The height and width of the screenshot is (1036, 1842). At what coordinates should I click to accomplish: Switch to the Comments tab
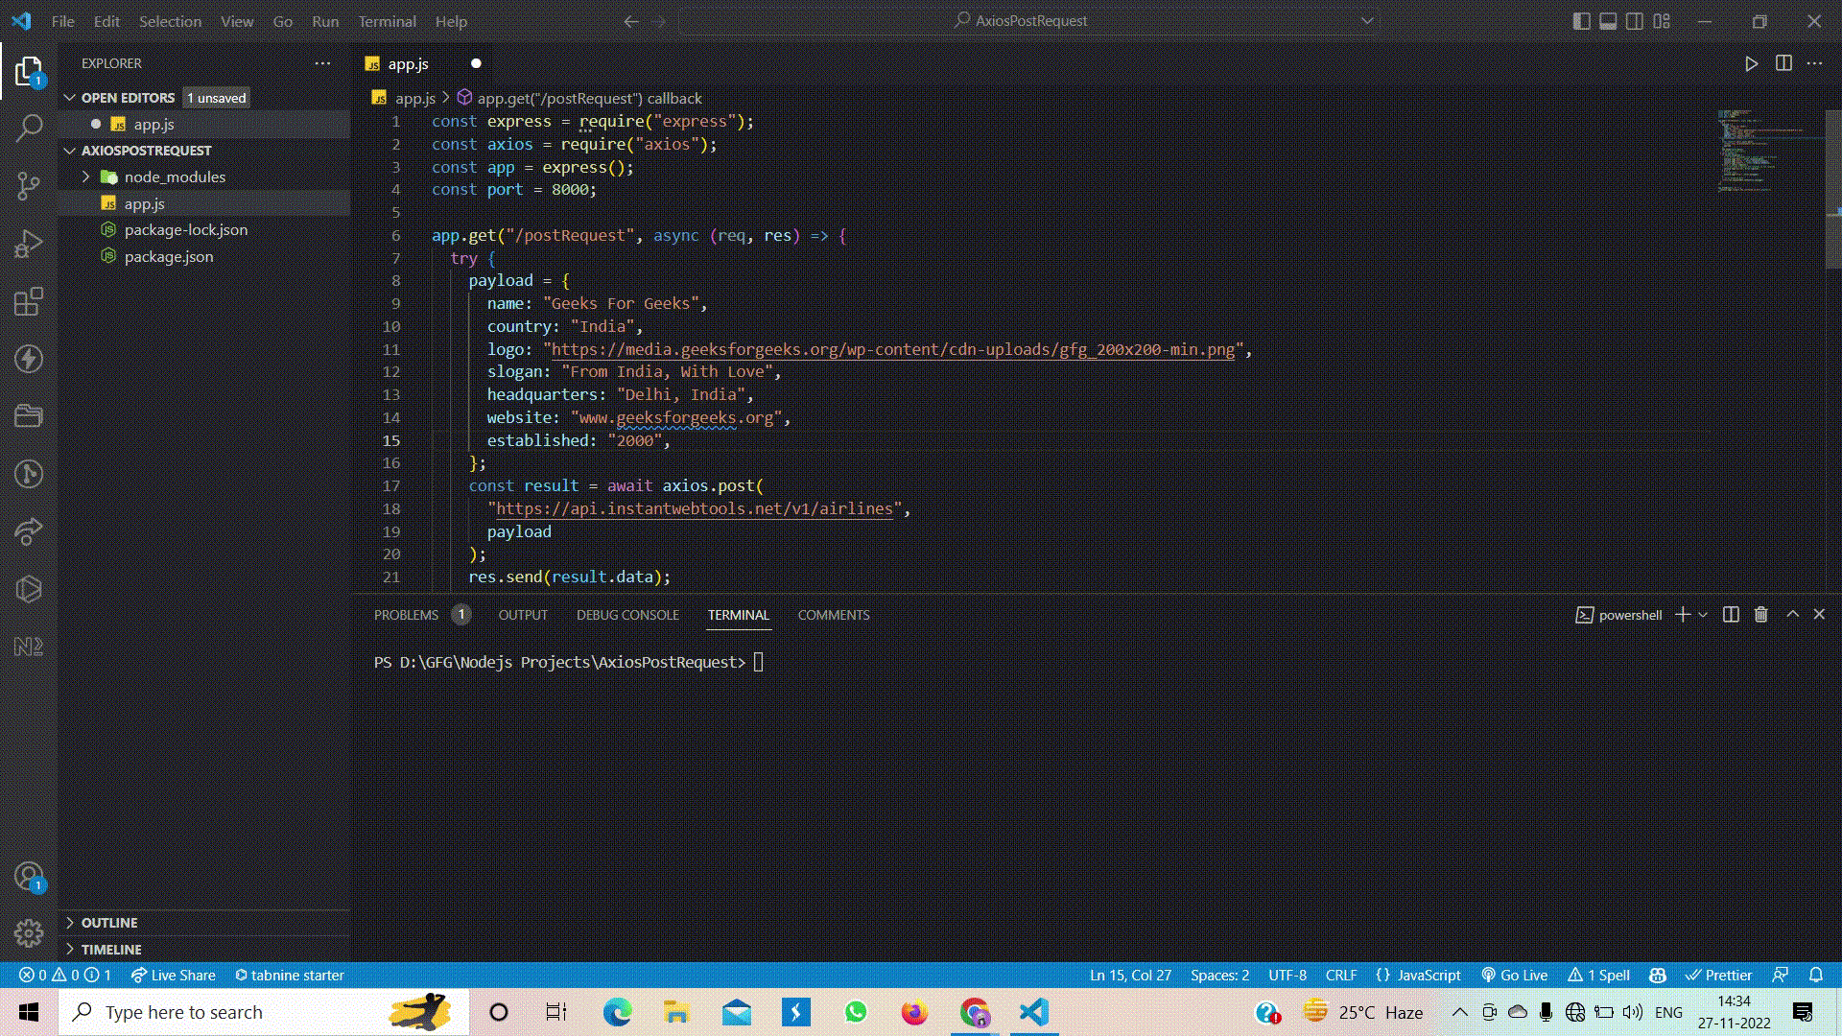(x=834, y=615)
